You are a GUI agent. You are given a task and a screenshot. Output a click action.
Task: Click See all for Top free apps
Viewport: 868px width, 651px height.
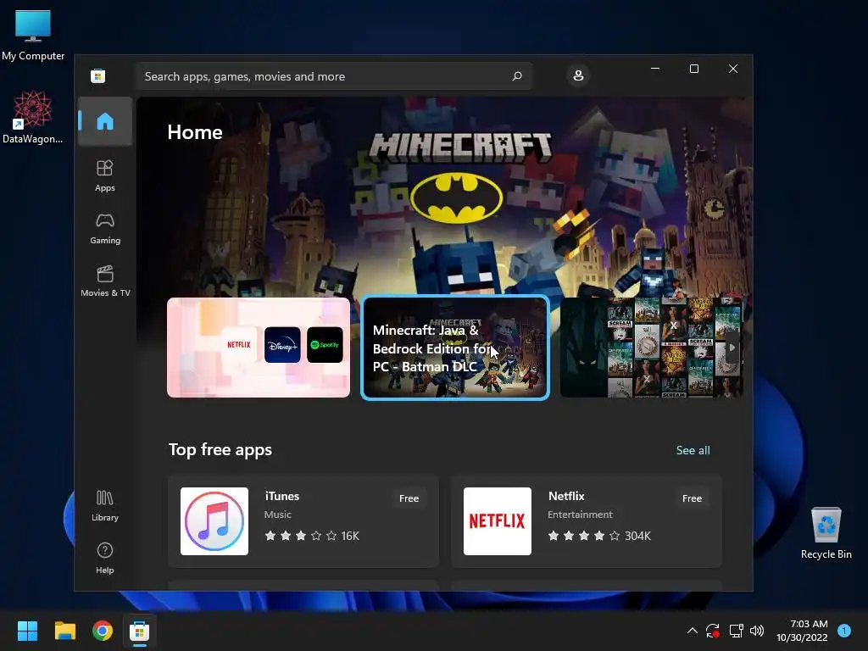coord(693,450)
